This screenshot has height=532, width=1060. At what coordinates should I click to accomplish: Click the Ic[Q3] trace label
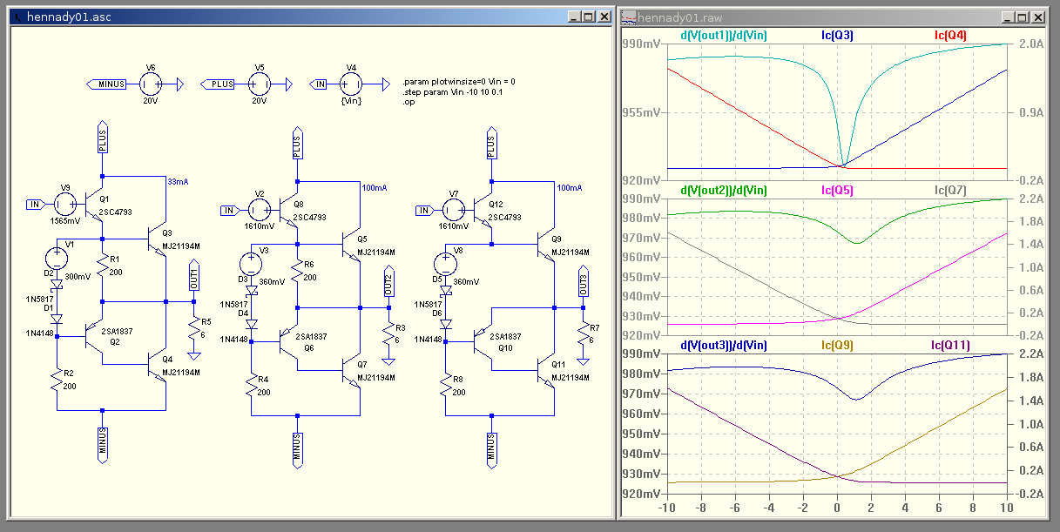pos(837,36)
